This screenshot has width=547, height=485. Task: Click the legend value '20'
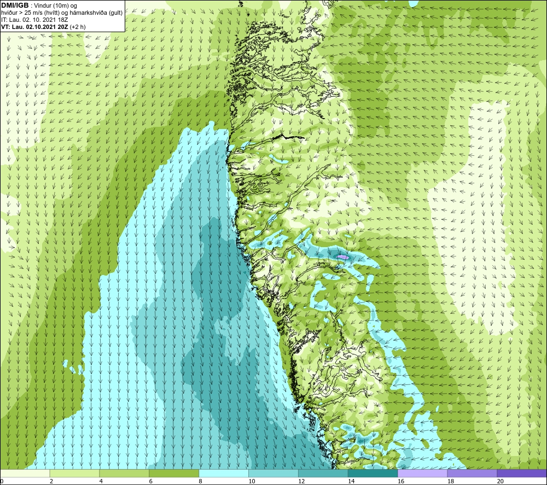[501, 481]
